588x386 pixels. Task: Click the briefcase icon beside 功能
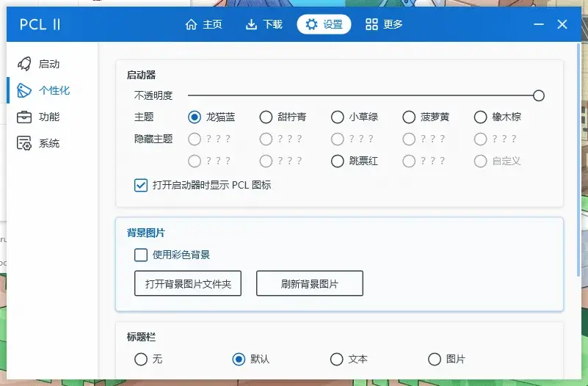(x=24, y=117)
